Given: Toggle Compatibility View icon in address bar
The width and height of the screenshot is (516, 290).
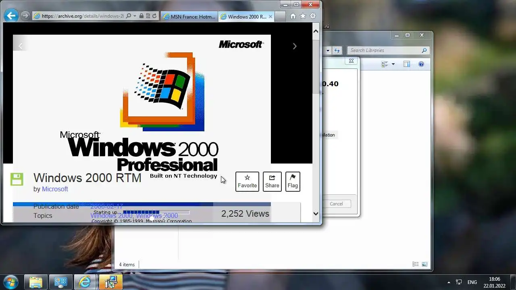Looking at the screenshot, I should coord(148,16).
